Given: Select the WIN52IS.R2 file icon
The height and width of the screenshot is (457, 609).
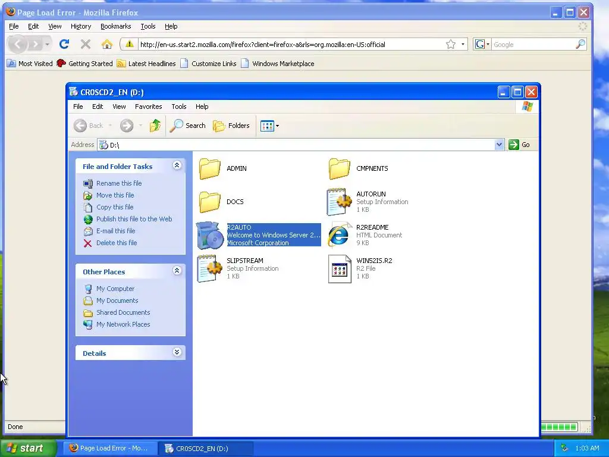Looking at the screenshot, I should (340, 268).
